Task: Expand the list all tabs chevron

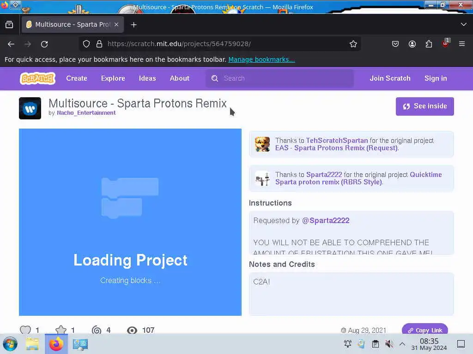Action: (463, 24)
